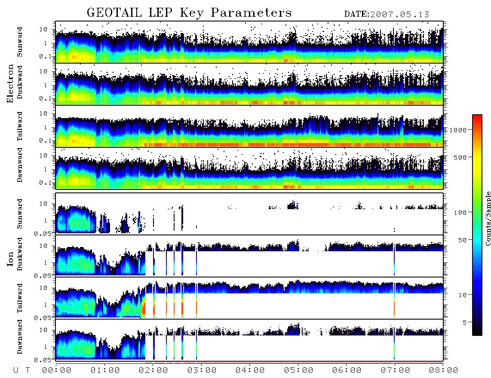Click the 05:00 time tick label

point(298,370)
